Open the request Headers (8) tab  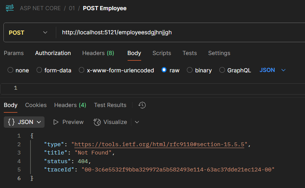pos(98,53)
